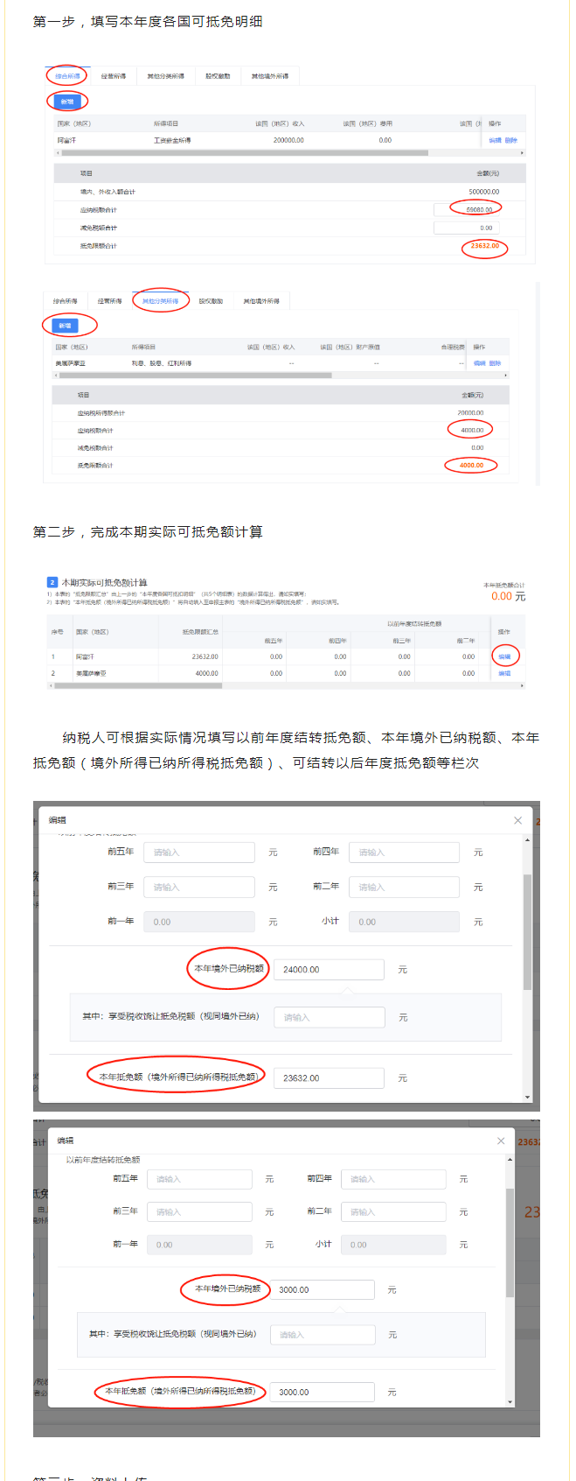Switch to 股权激励 tab in the top panel
Viewport: 576px width, 1481px height.
[x=218, y=76]
